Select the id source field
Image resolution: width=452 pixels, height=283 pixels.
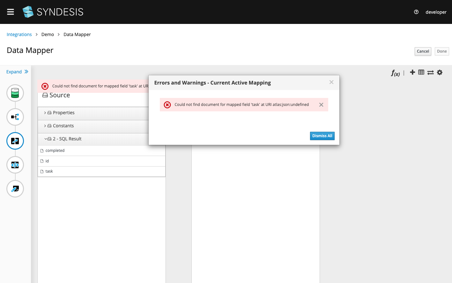click(101, 161)
